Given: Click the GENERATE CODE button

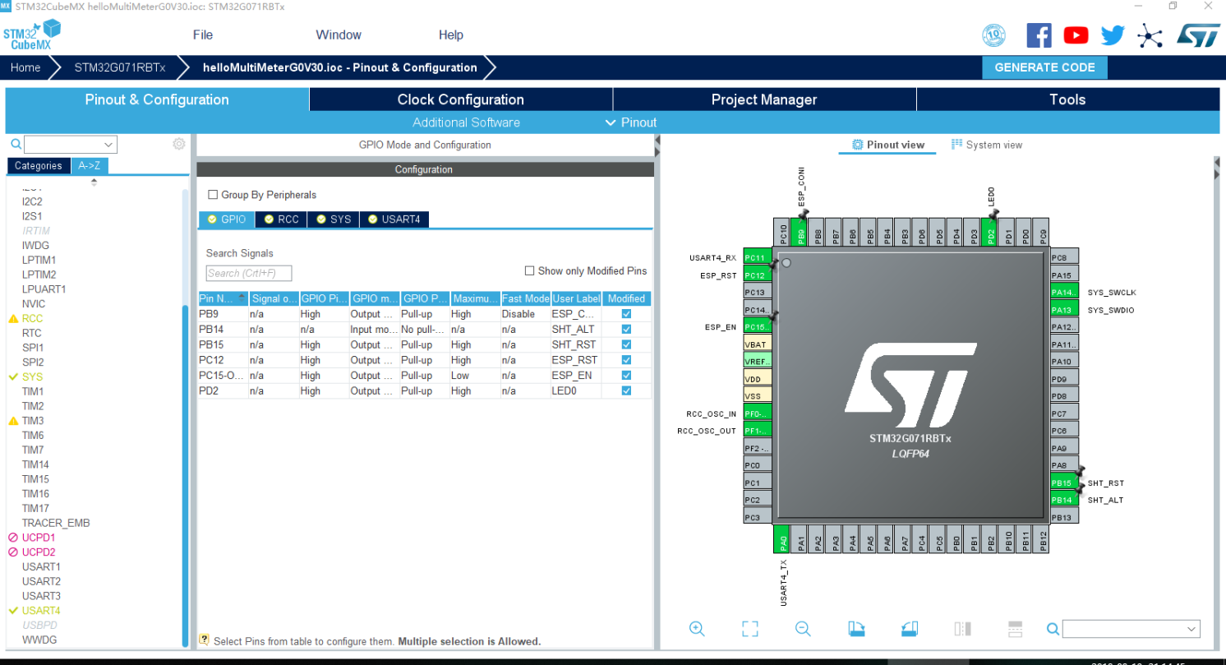Looking at the screenshot, I should [x=1044, y=67].
